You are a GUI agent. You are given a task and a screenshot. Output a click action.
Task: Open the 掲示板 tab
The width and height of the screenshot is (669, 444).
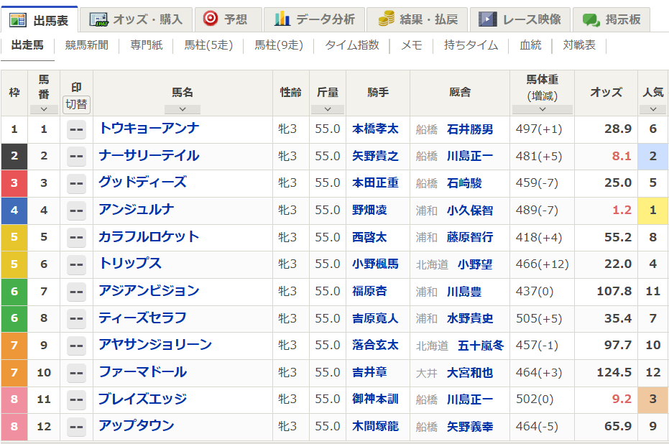click(x=611, y=19)
